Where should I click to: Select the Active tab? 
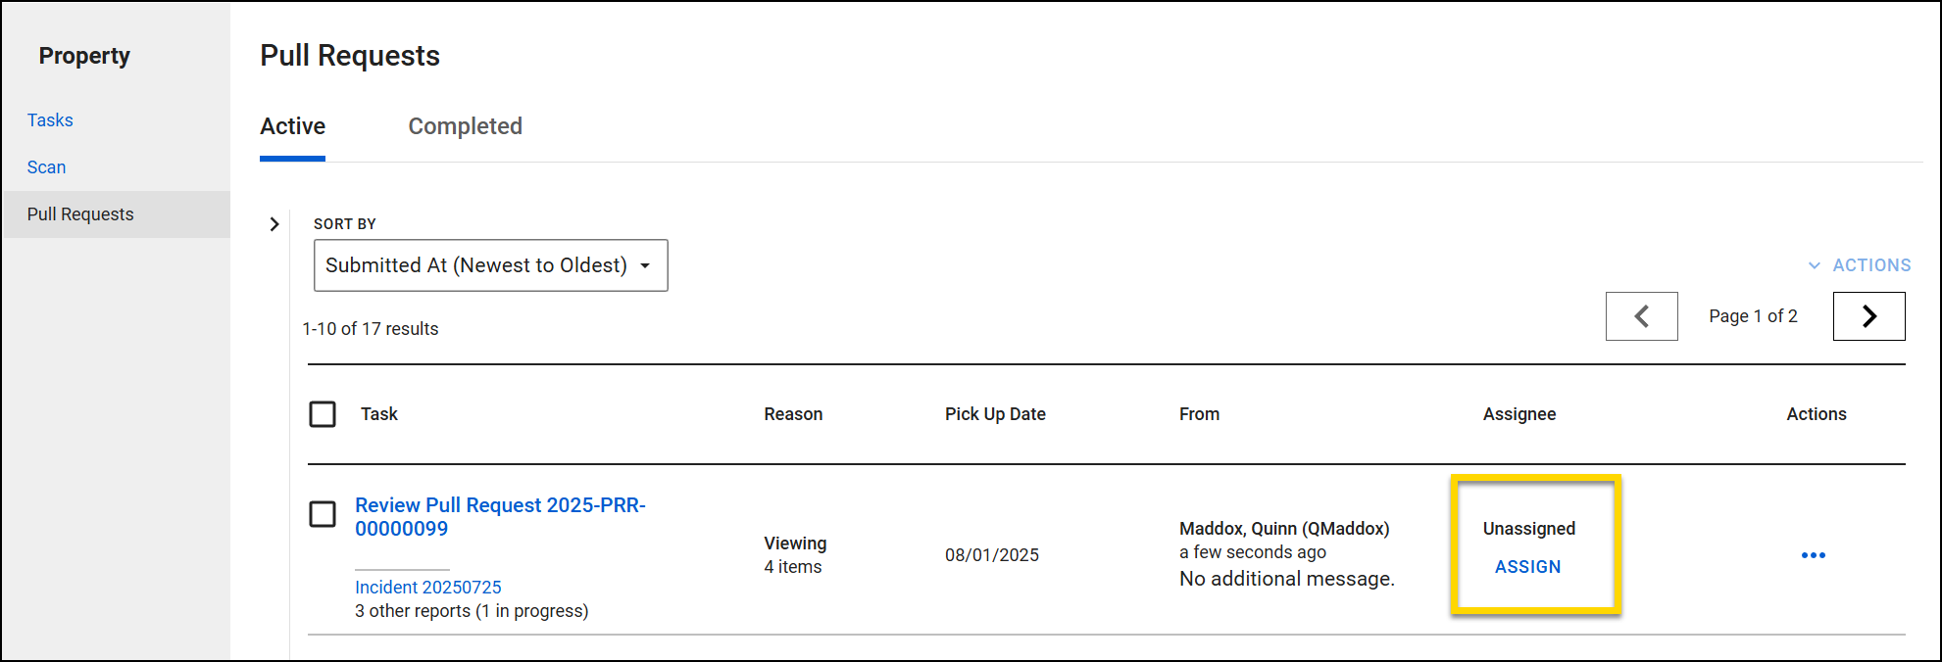point(292,126)
